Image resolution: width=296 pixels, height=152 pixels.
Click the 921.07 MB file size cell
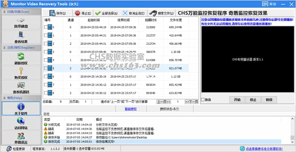(175, 68)
